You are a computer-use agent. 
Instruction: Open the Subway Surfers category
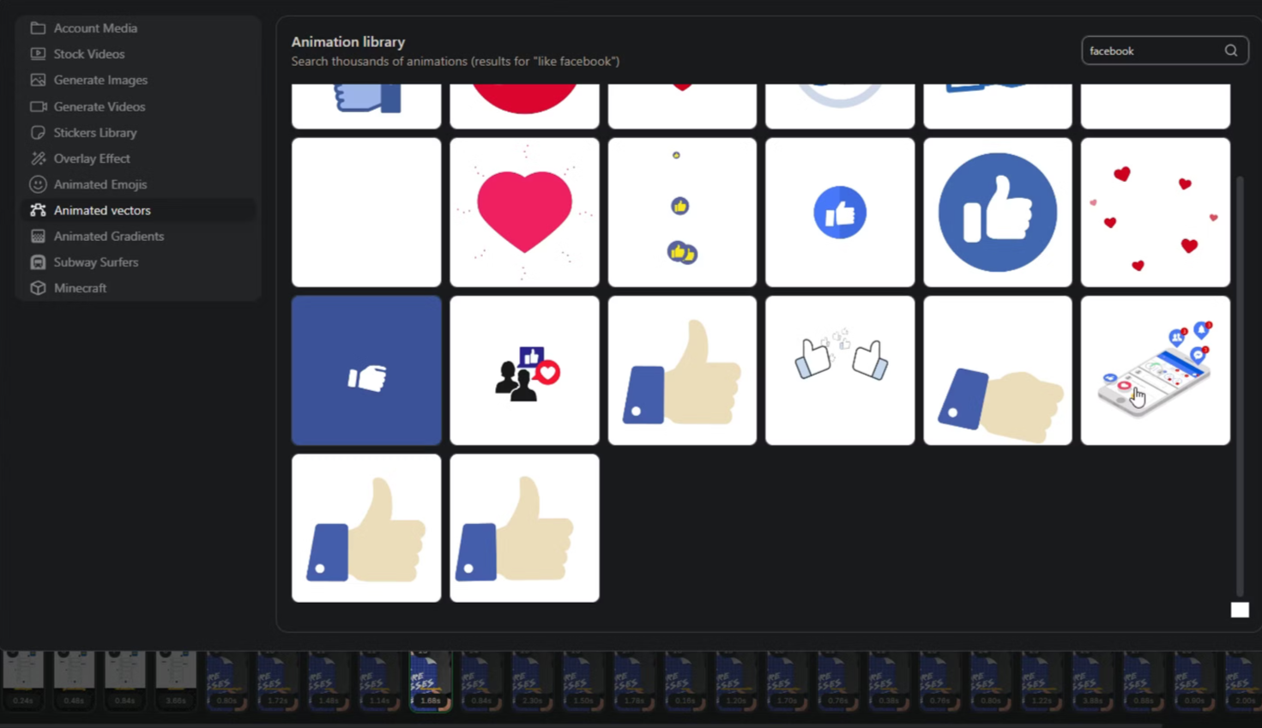pyautogui.click(x=95, y=262)
